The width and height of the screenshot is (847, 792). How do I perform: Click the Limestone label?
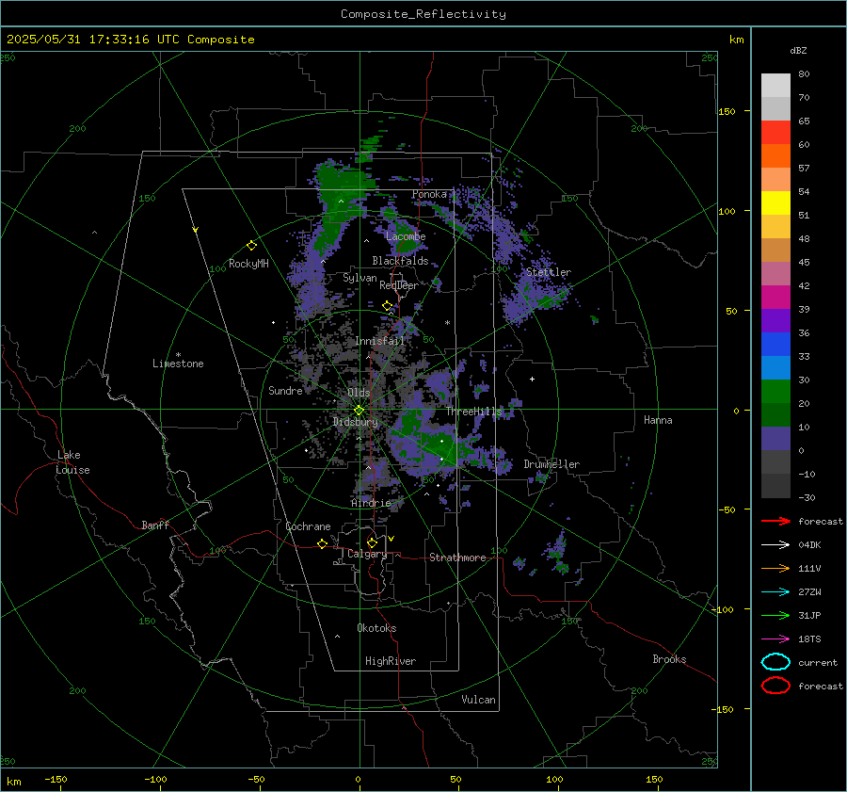178,364
